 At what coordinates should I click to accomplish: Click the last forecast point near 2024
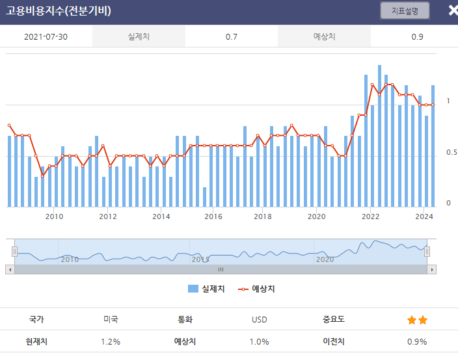(433, 105)
